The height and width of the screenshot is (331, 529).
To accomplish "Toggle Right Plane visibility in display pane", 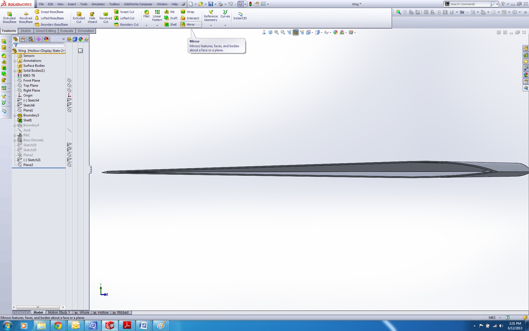I will point(69,90).
